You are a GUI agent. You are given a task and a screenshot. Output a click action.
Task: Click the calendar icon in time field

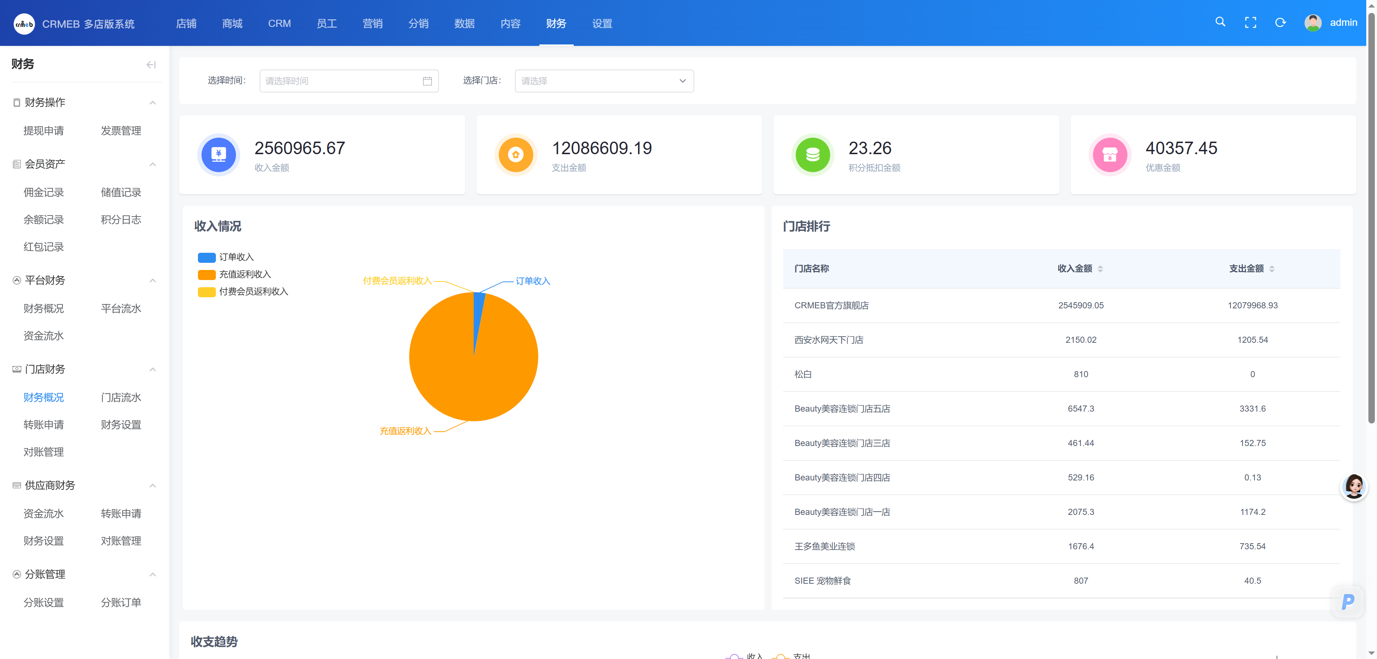coord(427,81)
